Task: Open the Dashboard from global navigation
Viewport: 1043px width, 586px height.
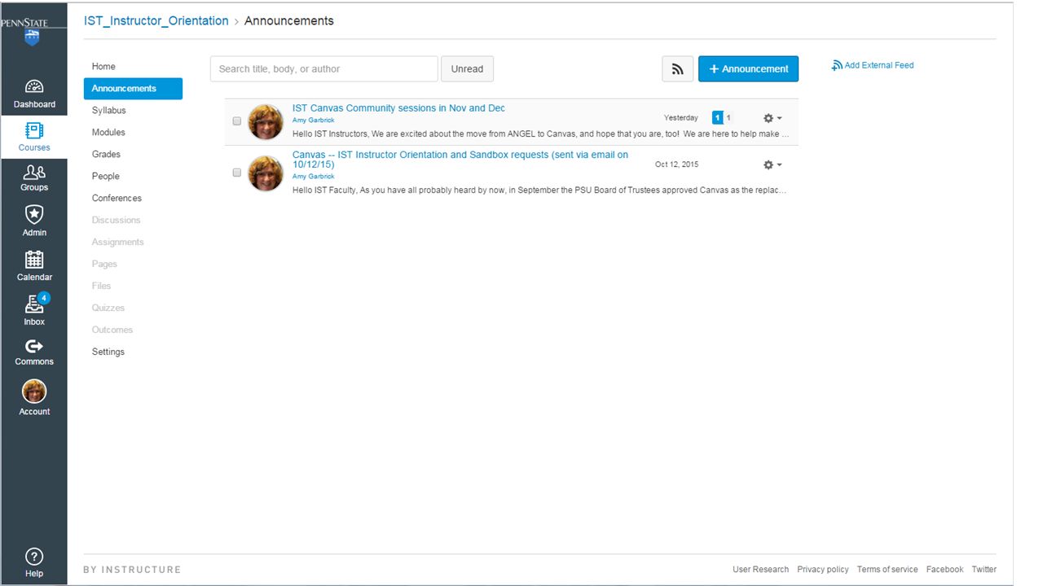Action: coord(34,94)
